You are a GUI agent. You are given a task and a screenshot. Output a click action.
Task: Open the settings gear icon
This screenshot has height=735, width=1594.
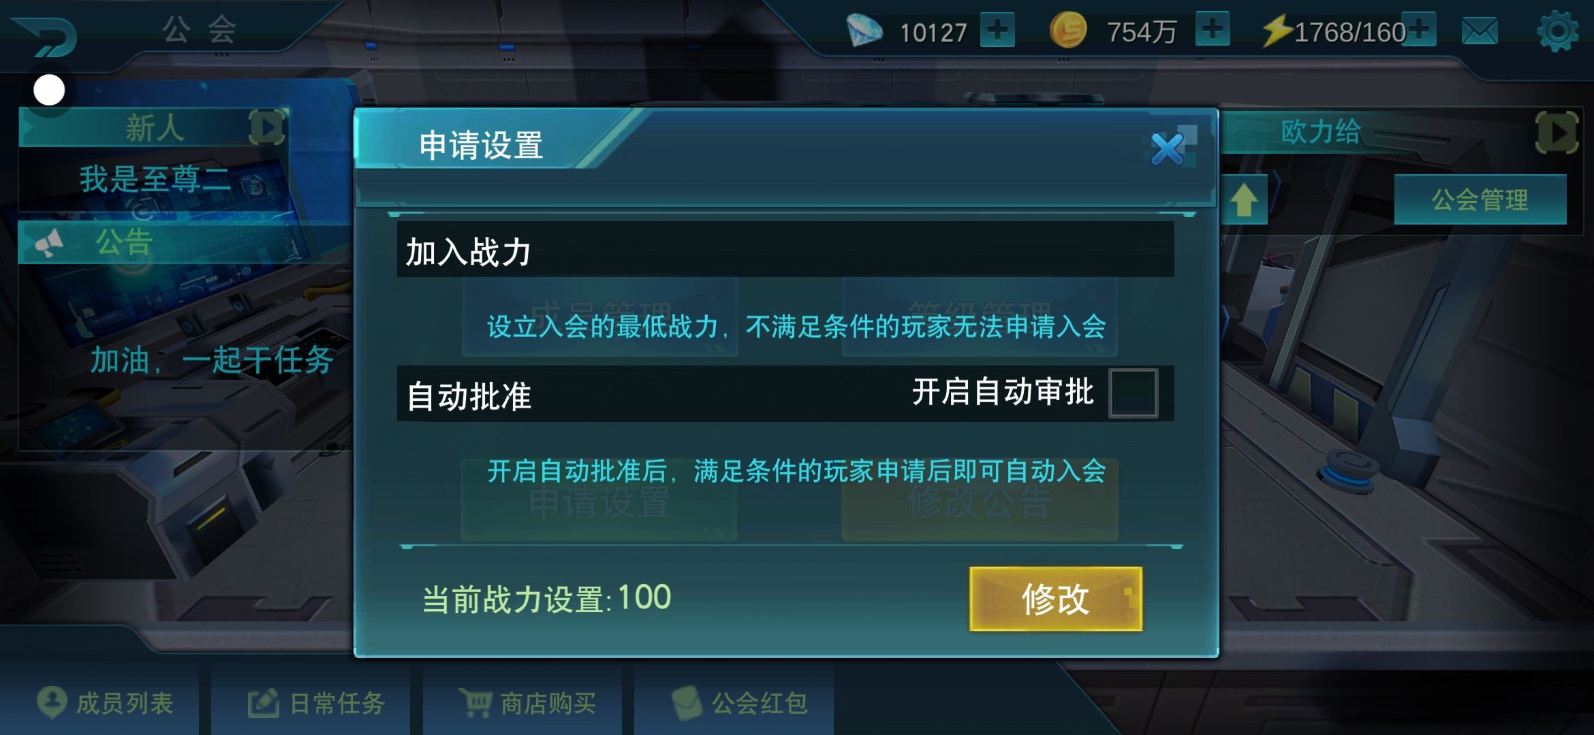1558,31
